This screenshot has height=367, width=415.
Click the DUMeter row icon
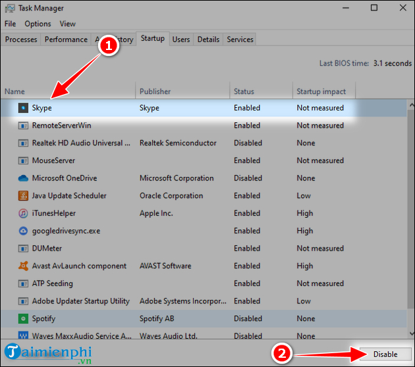pyautogui.click(x=23, y=249)
